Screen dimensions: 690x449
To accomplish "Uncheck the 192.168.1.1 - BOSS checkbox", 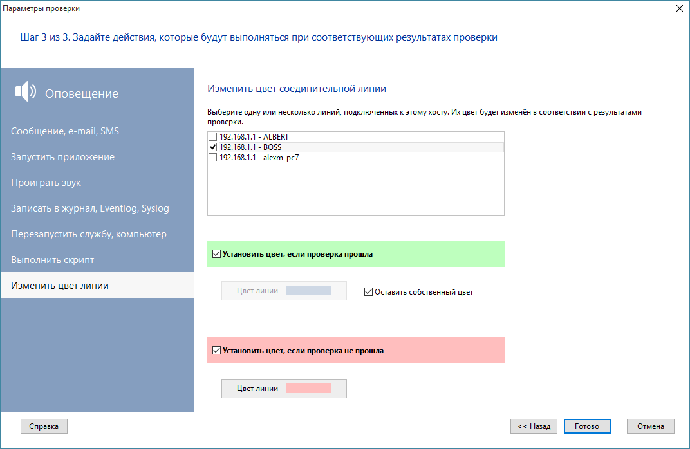I will pos(213,147).
